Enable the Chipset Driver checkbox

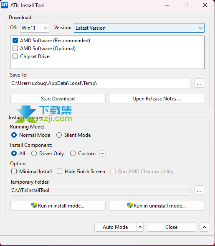coord(15,56)
